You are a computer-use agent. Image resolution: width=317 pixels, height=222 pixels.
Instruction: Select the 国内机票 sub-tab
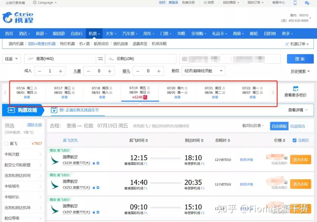point(16,44)
